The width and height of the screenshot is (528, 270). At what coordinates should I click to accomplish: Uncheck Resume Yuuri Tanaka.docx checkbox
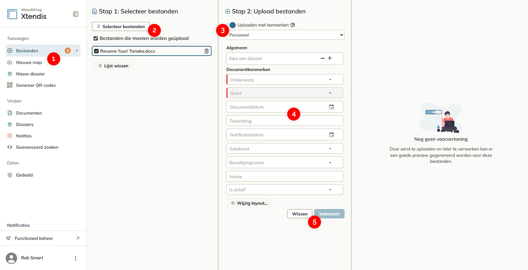click(96, 51)
